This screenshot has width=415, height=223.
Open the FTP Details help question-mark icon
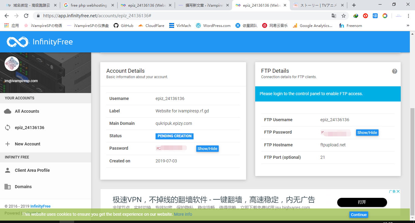395,71
